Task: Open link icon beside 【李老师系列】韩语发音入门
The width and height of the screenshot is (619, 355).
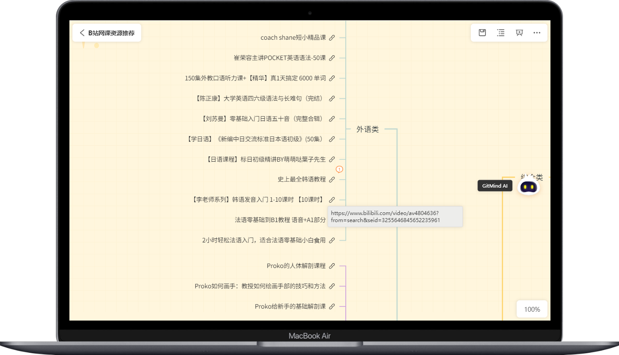Action: pos(332,200)
